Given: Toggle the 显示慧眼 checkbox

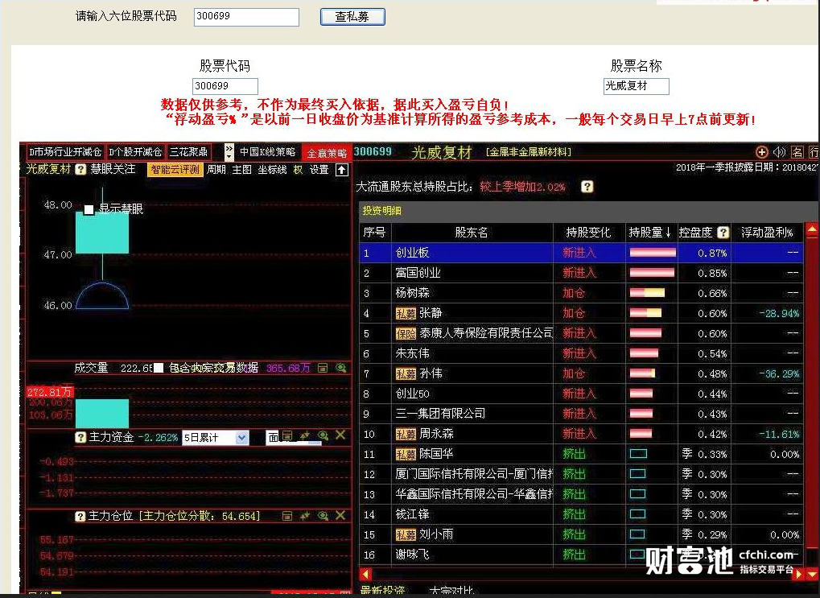Looking at the screenshot, I should tap(89, 210).
